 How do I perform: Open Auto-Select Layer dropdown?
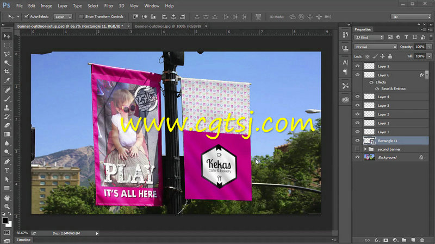(x=63, y=17)
